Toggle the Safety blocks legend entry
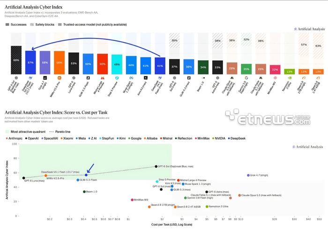 coord(42,24)
